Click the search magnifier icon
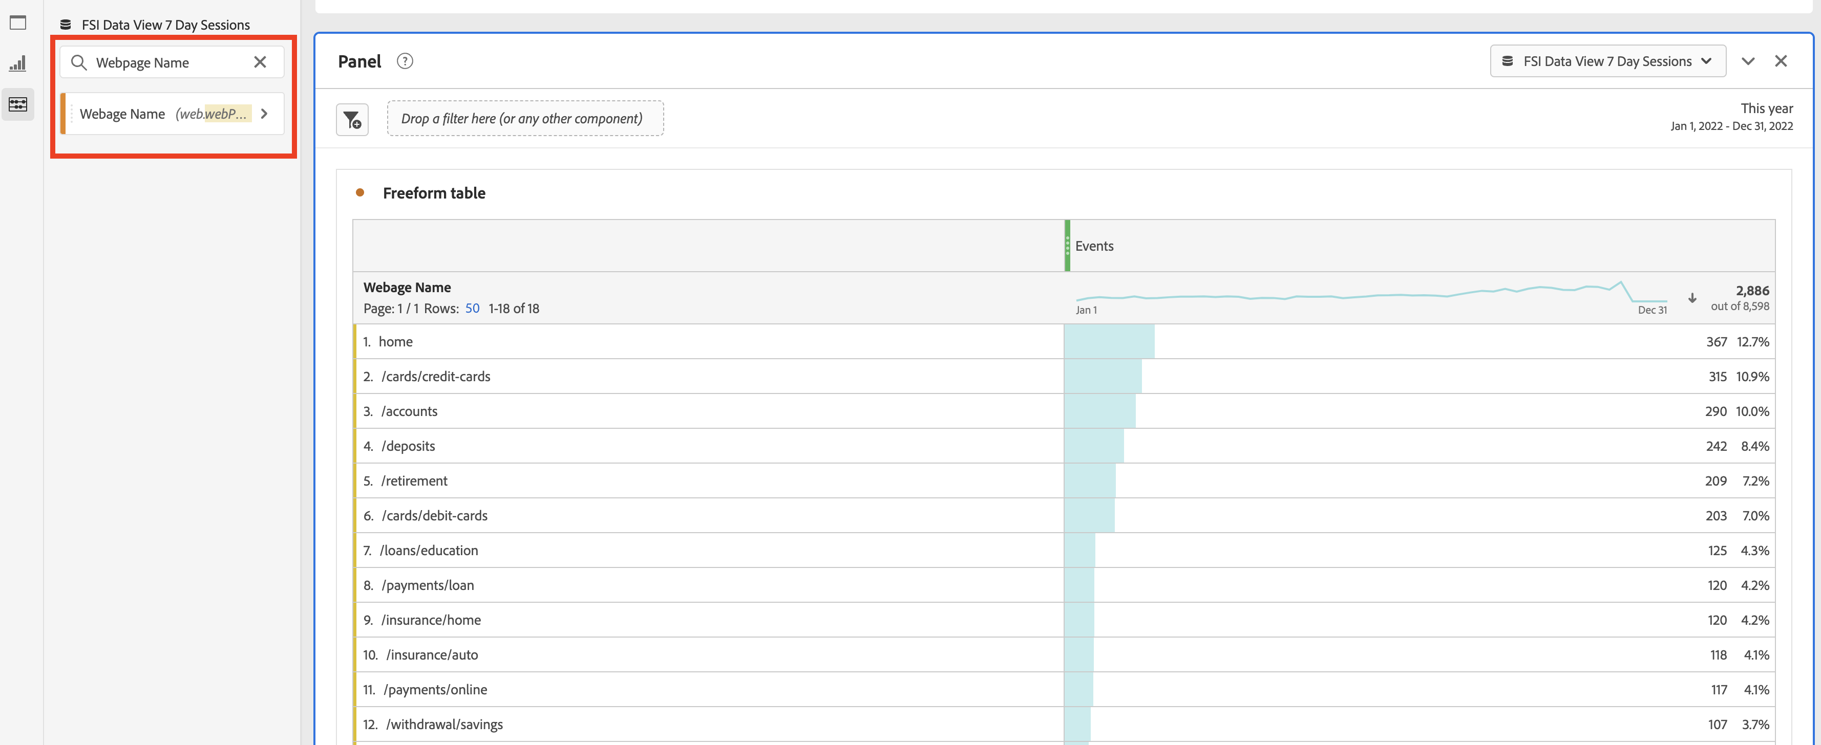 click(x=78, y=63)
